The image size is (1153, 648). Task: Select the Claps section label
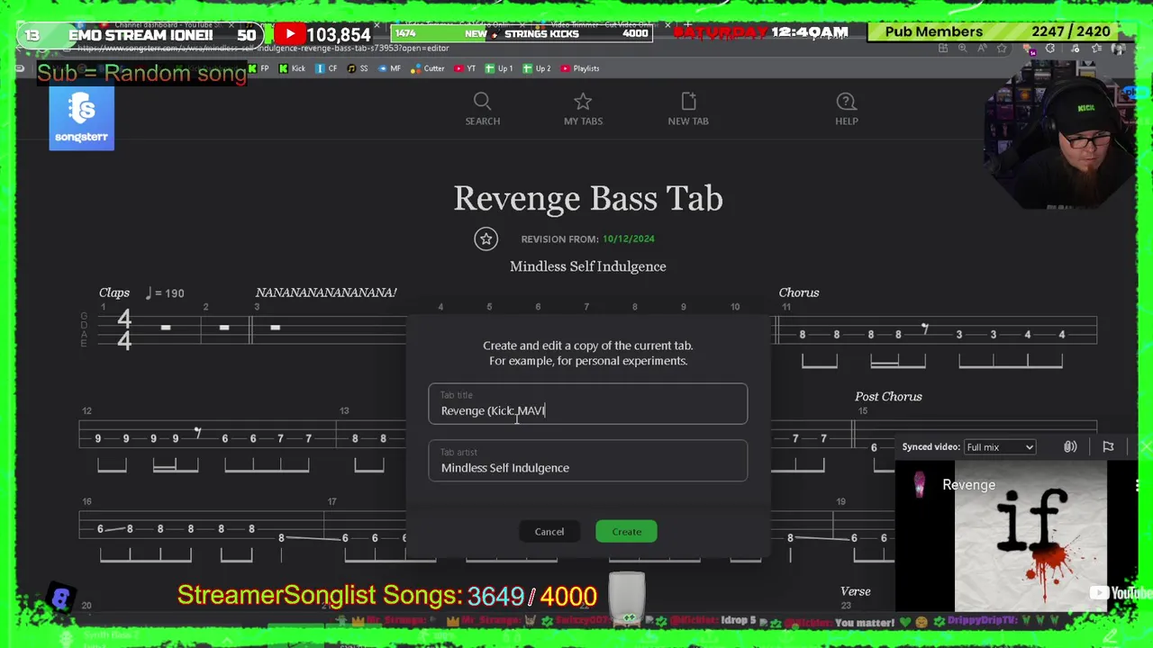(x=114, y=292)
